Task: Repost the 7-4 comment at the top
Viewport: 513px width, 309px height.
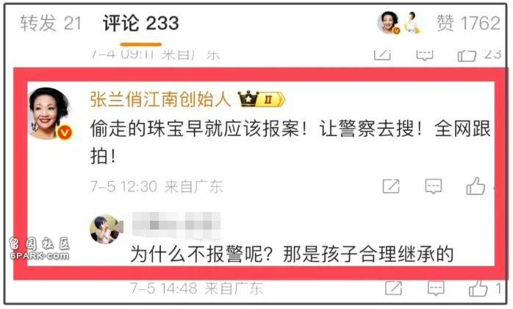Action: [x=382, y=54]
